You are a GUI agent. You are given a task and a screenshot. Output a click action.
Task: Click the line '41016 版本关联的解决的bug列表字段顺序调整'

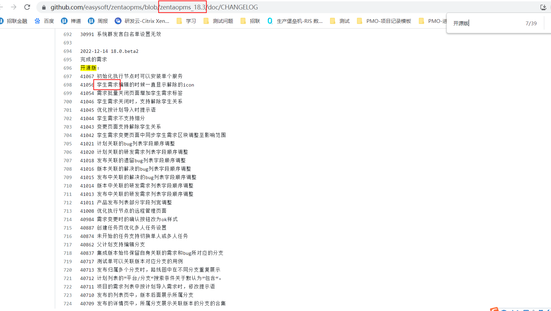(x=136, y=169)
